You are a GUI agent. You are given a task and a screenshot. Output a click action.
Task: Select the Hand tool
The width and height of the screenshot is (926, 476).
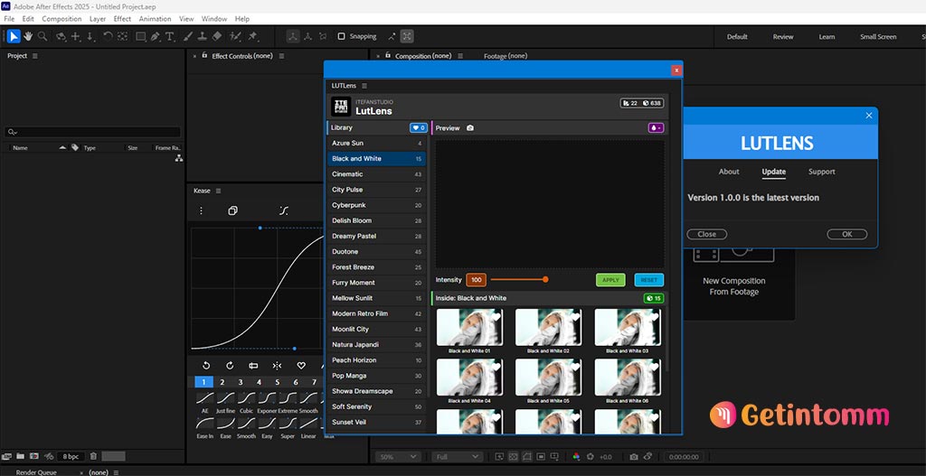[28, 36]
